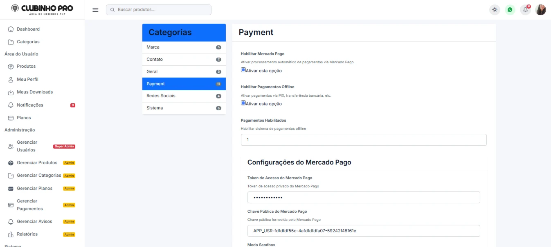Focus the Buscar produtos search field
Screen dimensions: 551x247
click(159, 9)
